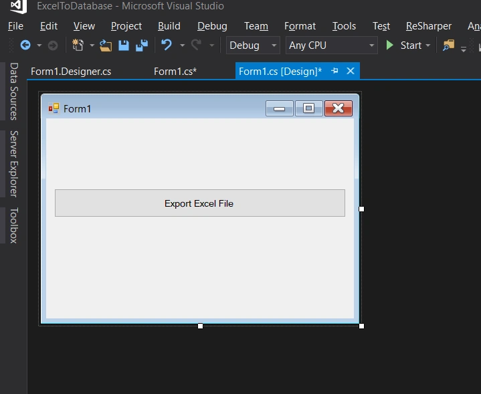Click the ExcelToDatabase window title text
Viewport: 481px width, 394px height.
click(130, 6)
